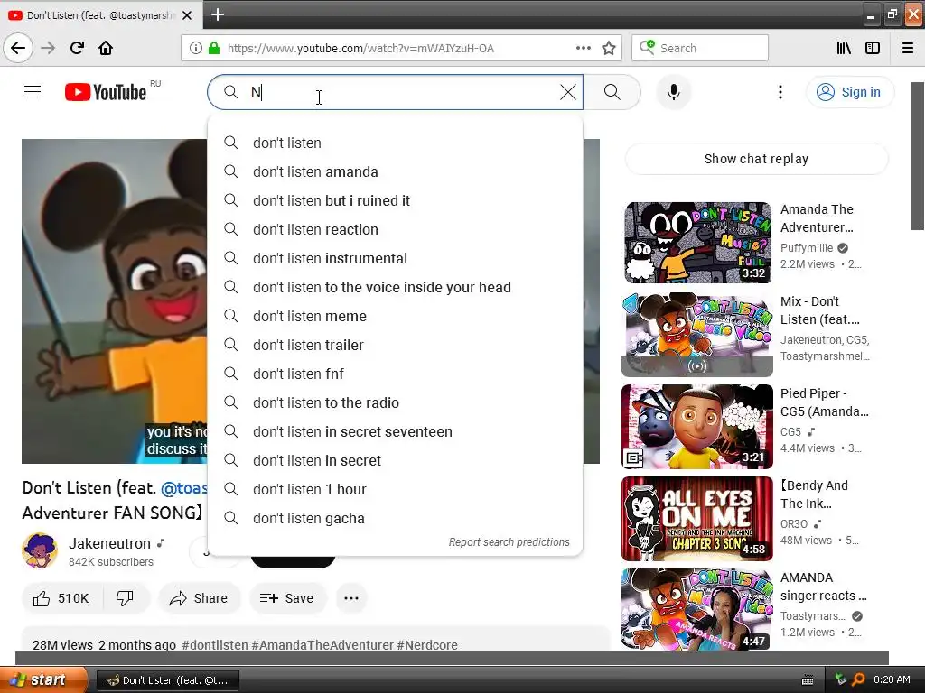The width and height of the screenshot is (925, 693).
Task: Click the green padlock security icon
Action: tap(213, 48)
